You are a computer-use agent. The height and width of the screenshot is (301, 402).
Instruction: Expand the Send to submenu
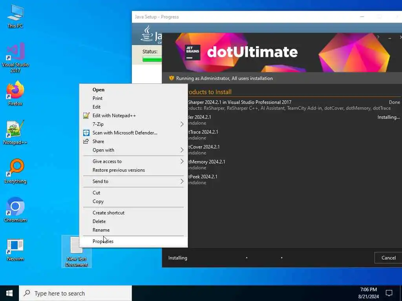coord(133,181)
